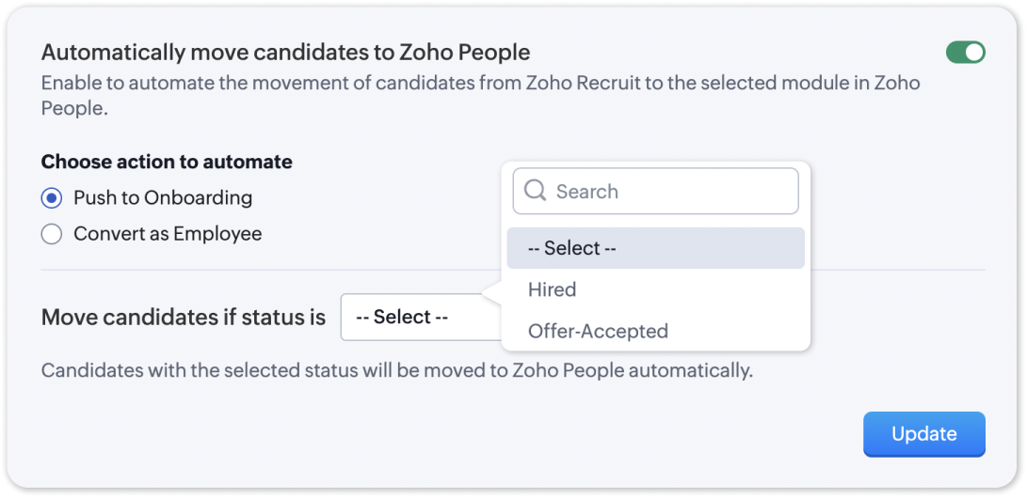
Task: Click the "Move candidates if status is" label
Action: (x=184, y=318)
